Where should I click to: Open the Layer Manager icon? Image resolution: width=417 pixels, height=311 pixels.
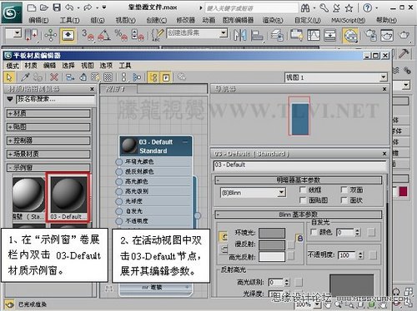[277, 36]
